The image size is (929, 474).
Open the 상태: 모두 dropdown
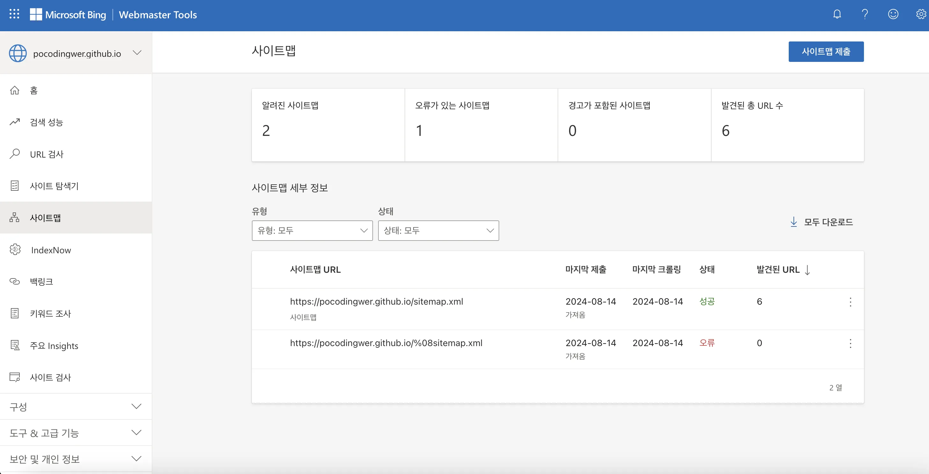coord(438,231)
